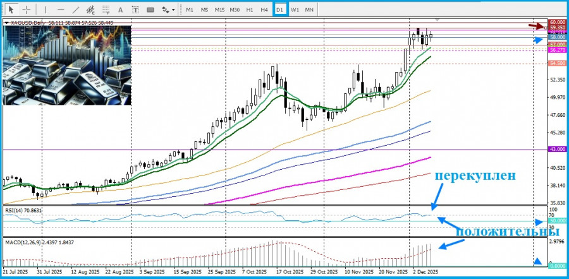Viewport: 569px width, 279px height.
Task: Click the rectangle shape tool
Action: [150, 9]
